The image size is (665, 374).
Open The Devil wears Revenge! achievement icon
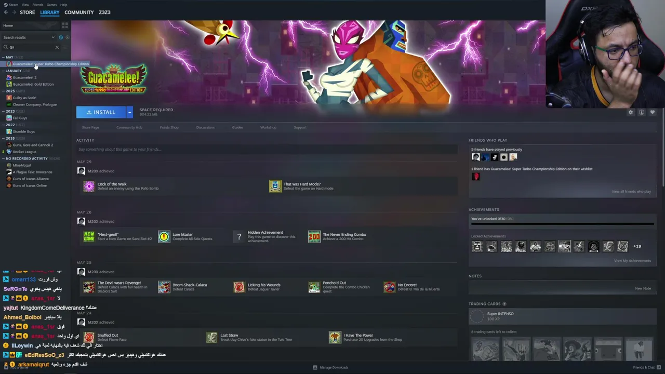(89, 287)
